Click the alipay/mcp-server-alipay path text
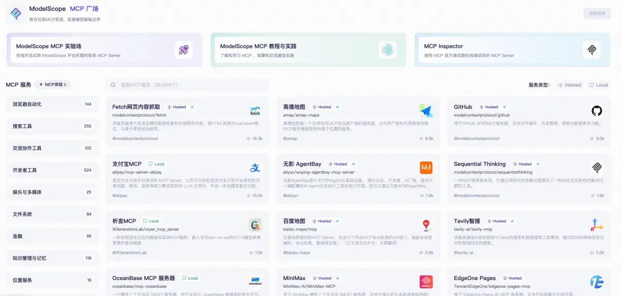Image resolution: width=622 pixels, height=296 pixels. tap(137, 172)
